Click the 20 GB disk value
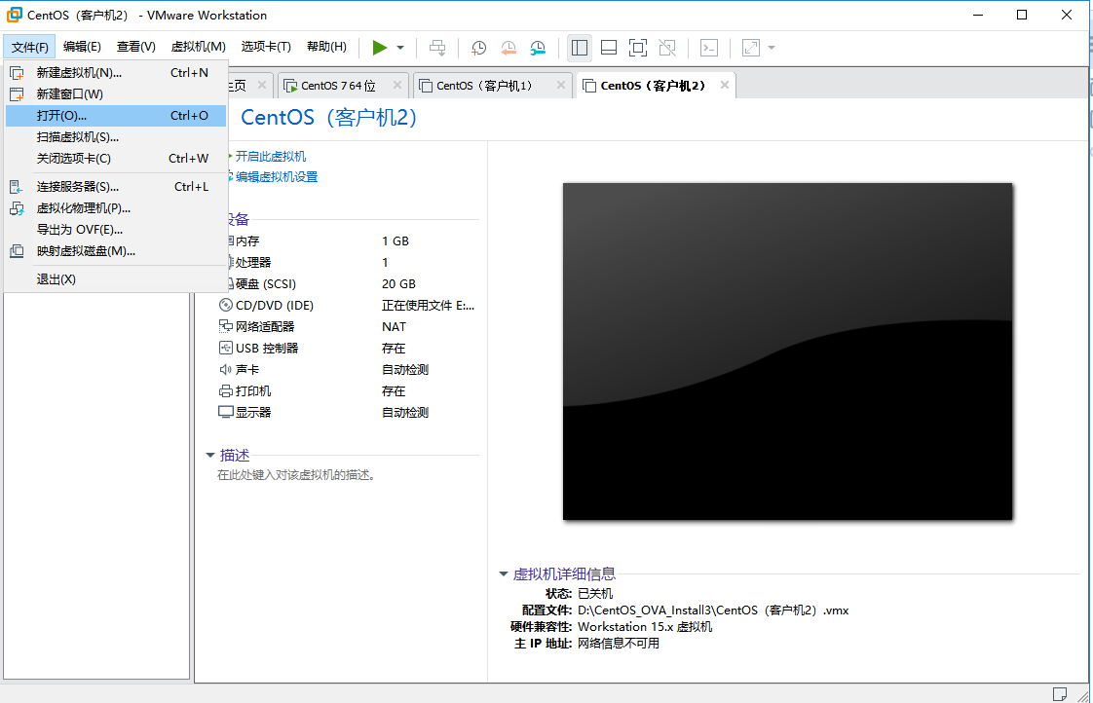Screen dimensions: 1093x703 398,284
